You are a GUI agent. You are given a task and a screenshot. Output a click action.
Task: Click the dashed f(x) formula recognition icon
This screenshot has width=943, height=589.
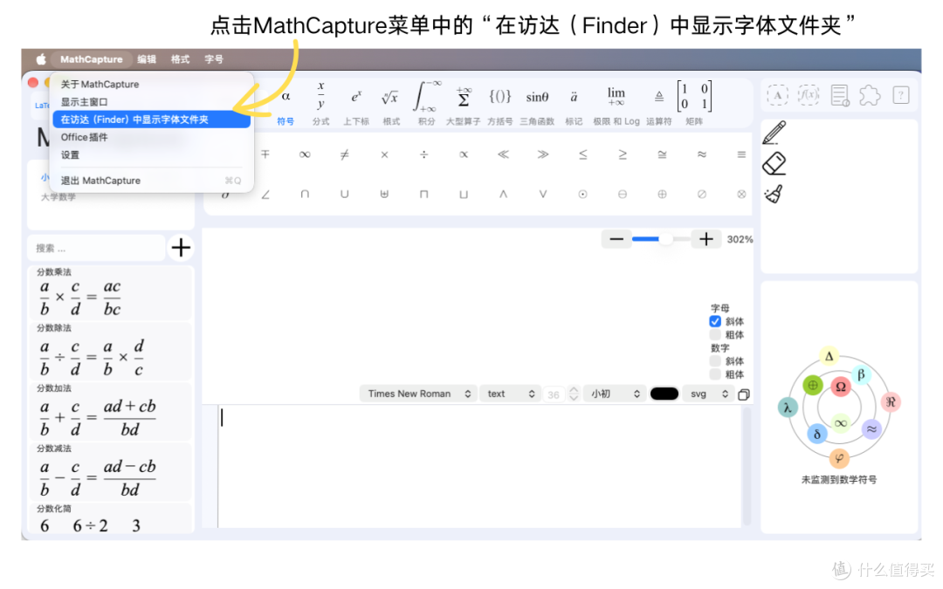click(809, 95)
